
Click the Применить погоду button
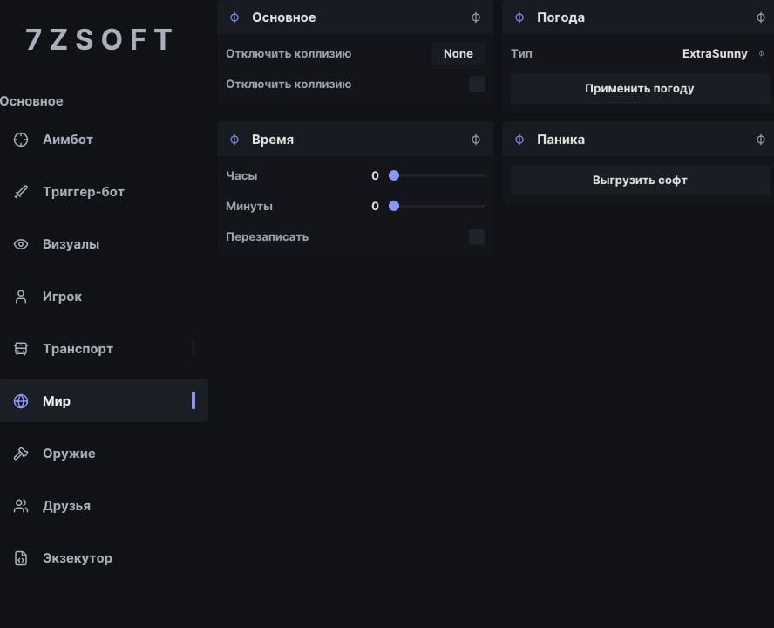coord(640,88)
